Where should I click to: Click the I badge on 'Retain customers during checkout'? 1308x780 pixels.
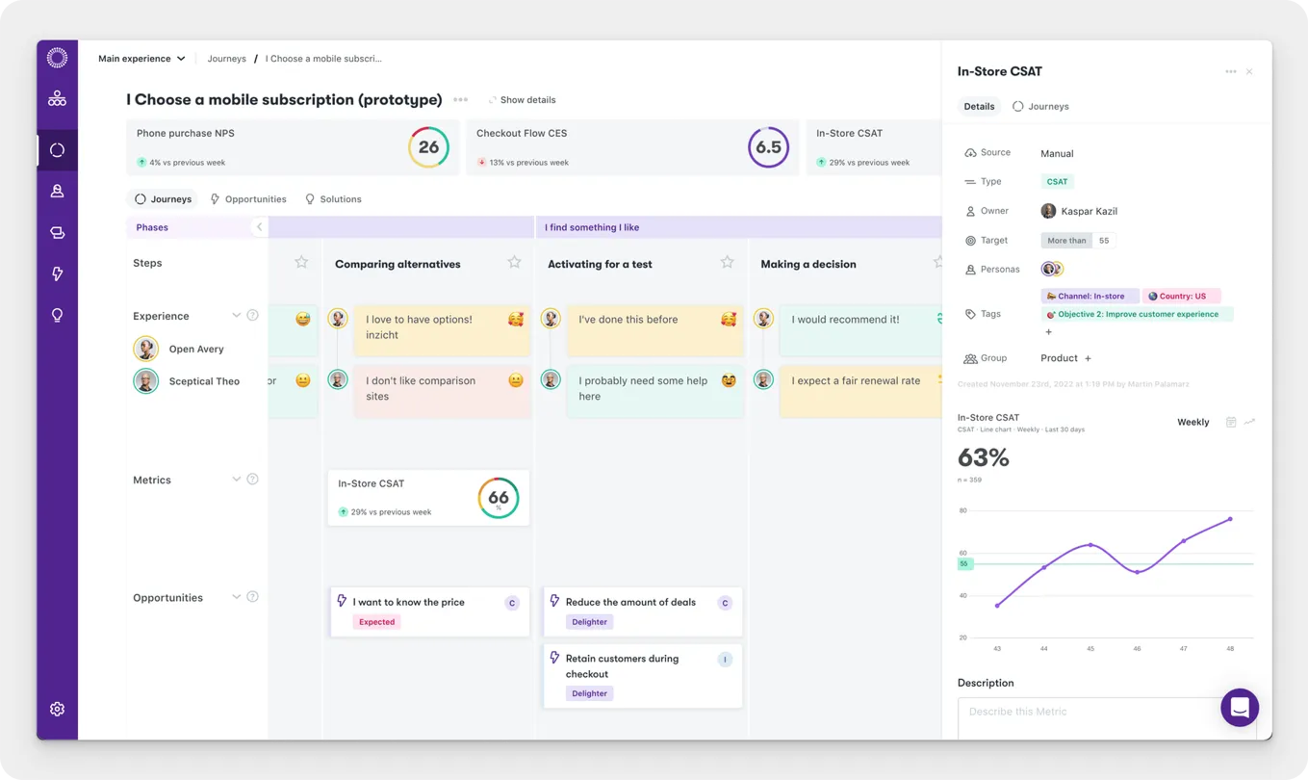tap(725, 660)
